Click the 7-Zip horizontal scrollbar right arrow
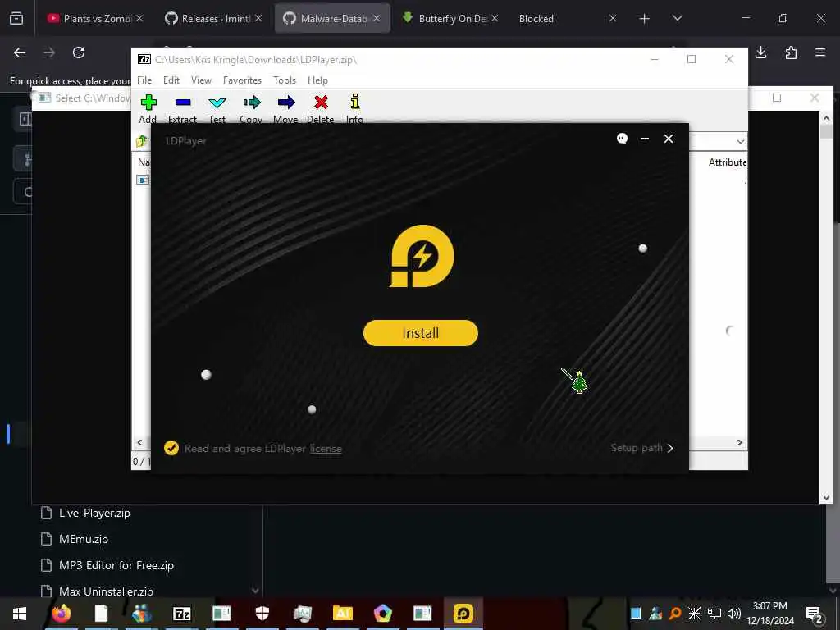 (x=739, y=442)
